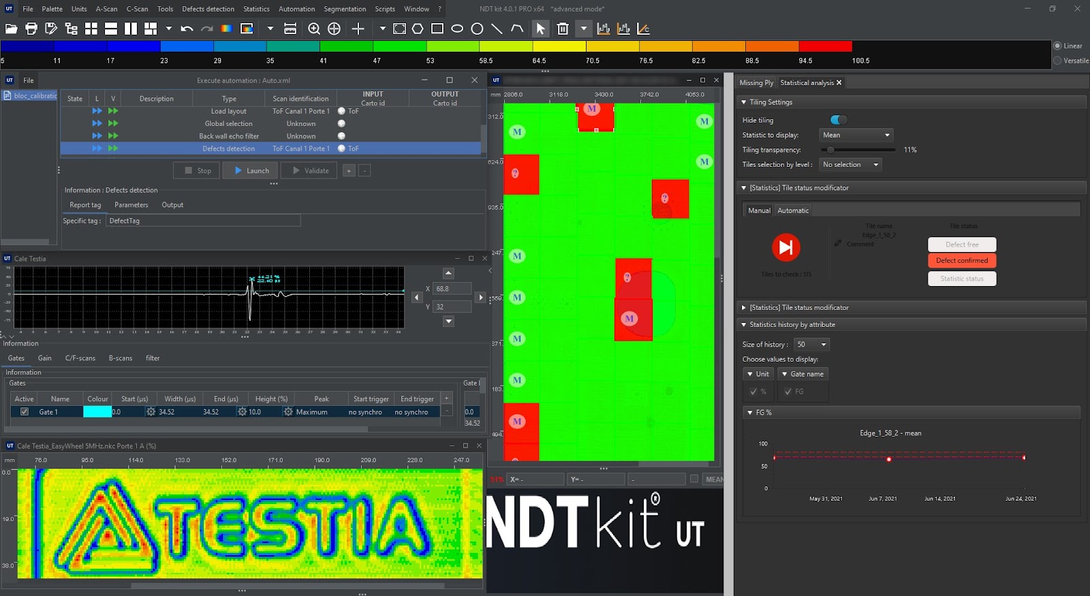Switch to the Parameters tab
This screenshot has width=1090, height=596.
tap(131, 205)
